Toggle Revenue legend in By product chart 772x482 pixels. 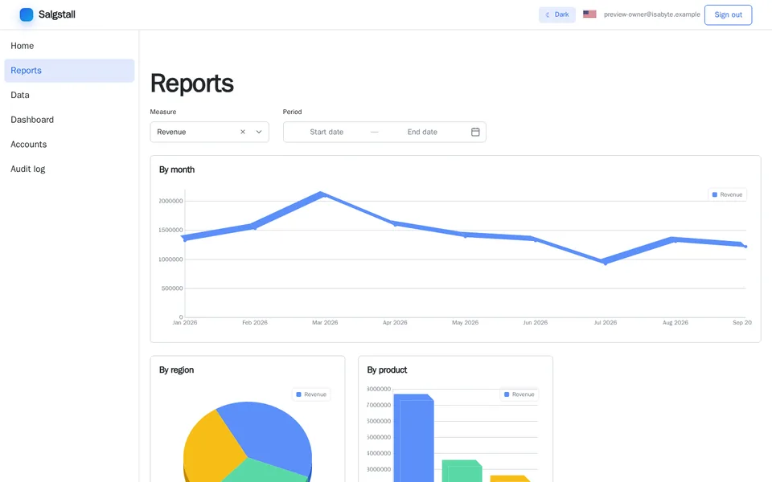pos(519,394)
